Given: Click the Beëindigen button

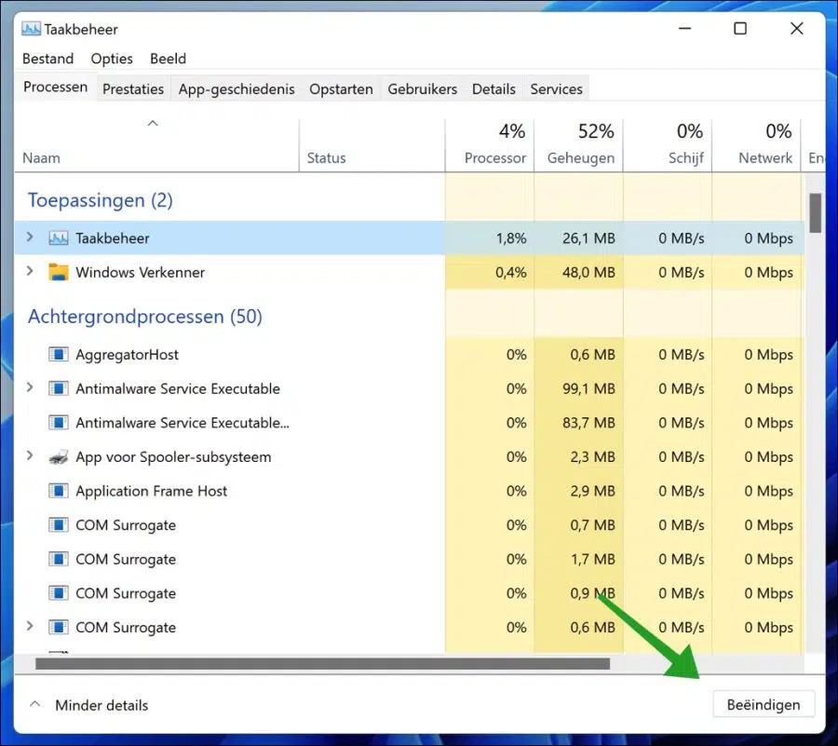Looking at the screenshot, I should pos(764,705).
